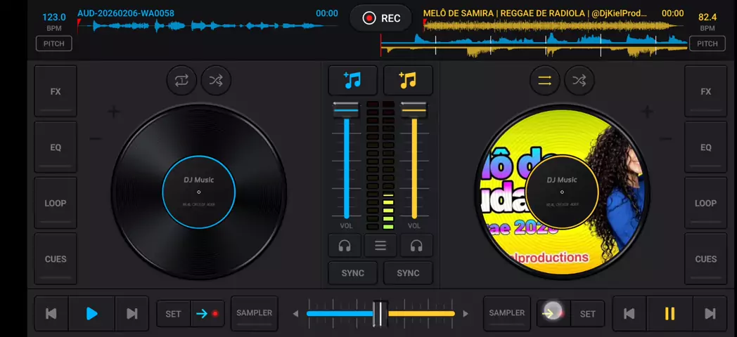Load a track to the blue left deck

353,81
